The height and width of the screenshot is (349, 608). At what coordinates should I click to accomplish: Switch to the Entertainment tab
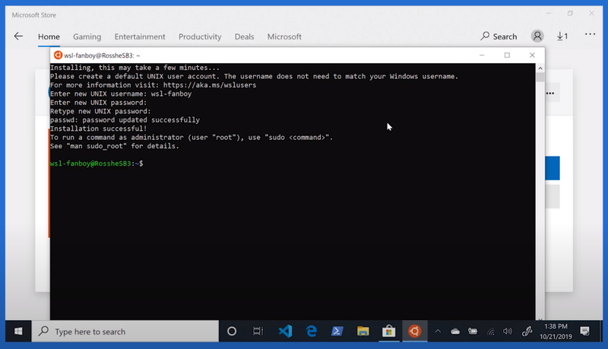[140, 36]
